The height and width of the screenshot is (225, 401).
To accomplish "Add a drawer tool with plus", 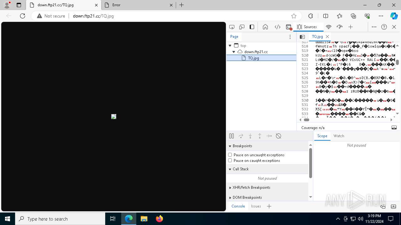I will pos(269,206).
